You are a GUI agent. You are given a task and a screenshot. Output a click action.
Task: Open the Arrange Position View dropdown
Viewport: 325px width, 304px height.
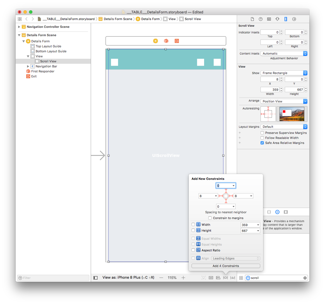284,101
